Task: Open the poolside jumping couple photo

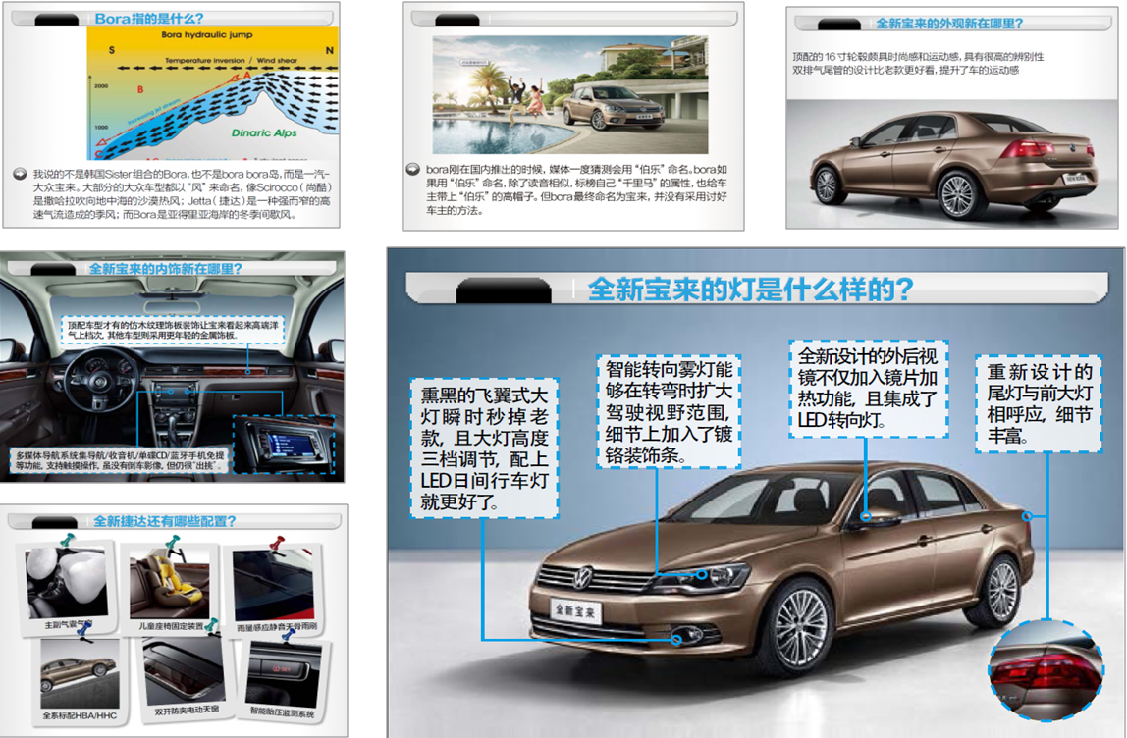Action: point(570,95)
